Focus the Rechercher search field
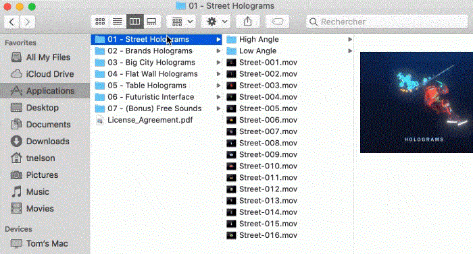This screenshot has height=254, width=473. (x=387, y=22)
